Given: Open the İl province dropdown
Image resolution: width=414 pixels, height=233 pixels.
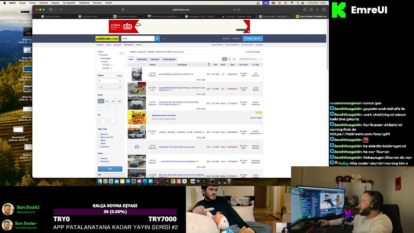Looking at the screenshot, I should tap(110, 81).
